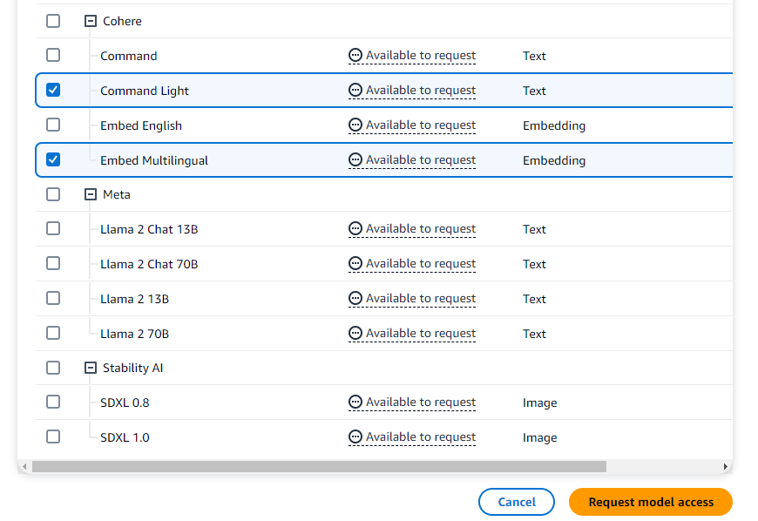Click the scroll left arrow
Viewport: 758px width, 521px height.
pos(24,466)
